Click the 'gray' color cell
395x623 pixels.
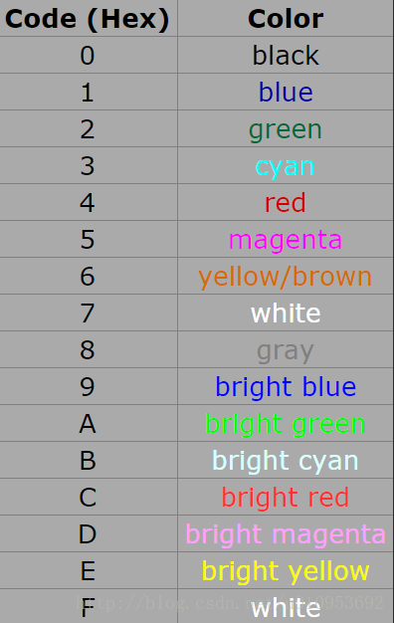286,349
